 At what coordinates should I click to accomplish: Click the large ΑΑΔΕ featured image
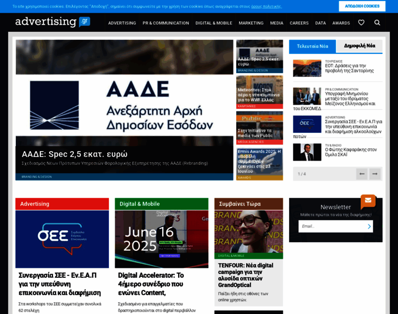tap(125, 93)
